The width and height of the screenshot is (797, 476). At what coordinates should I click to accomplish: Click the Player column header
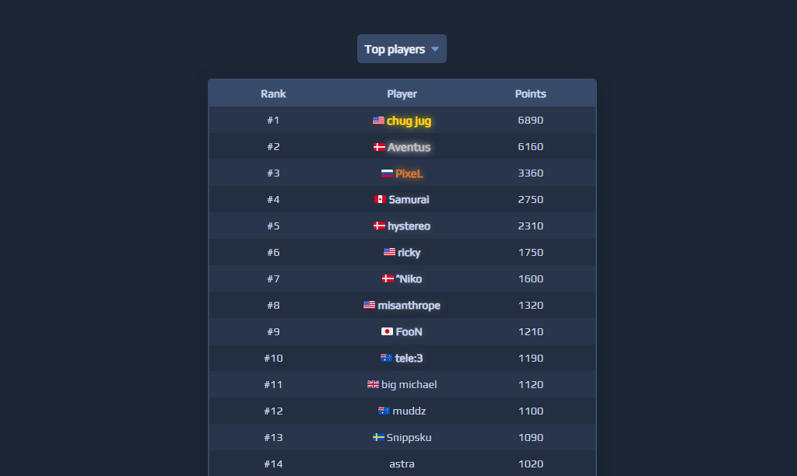tap(402, 94)
